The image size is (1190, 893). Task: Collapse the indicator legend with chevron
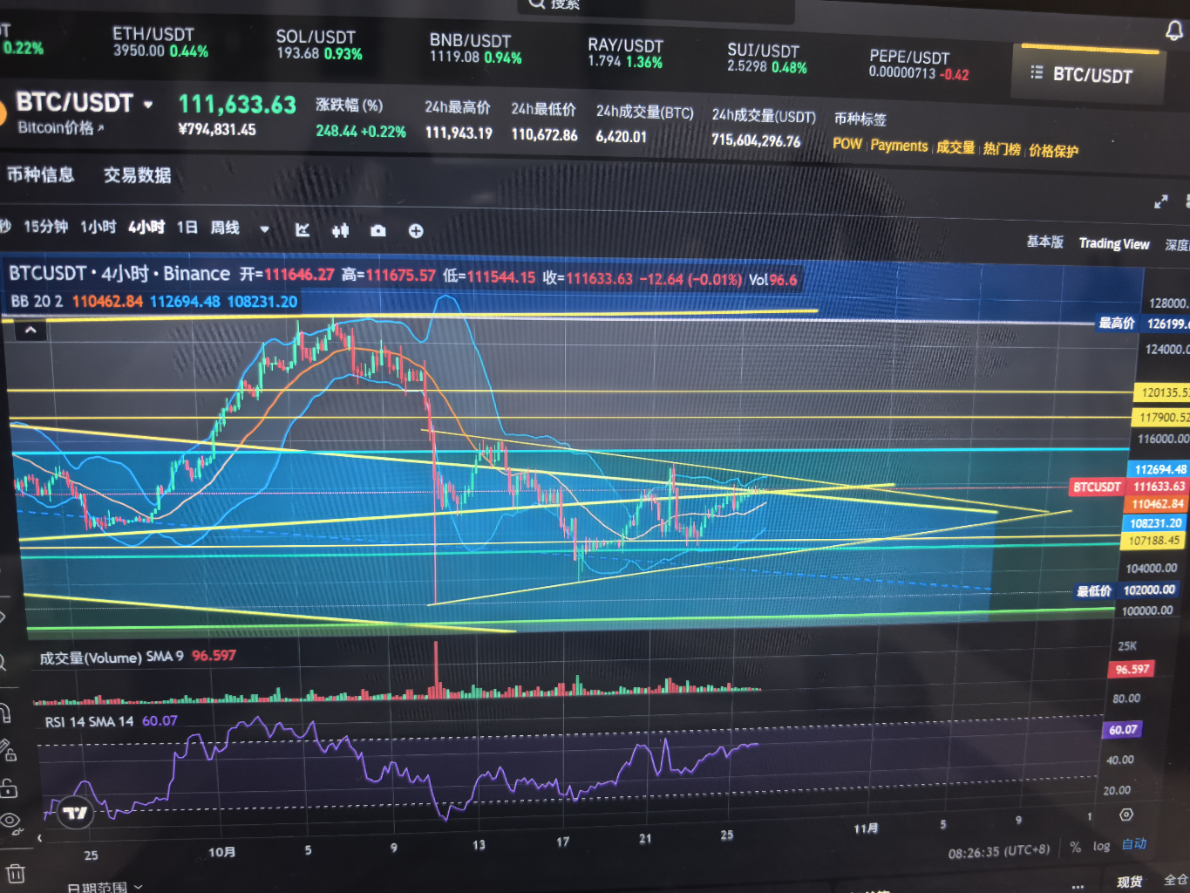[31, 330]
